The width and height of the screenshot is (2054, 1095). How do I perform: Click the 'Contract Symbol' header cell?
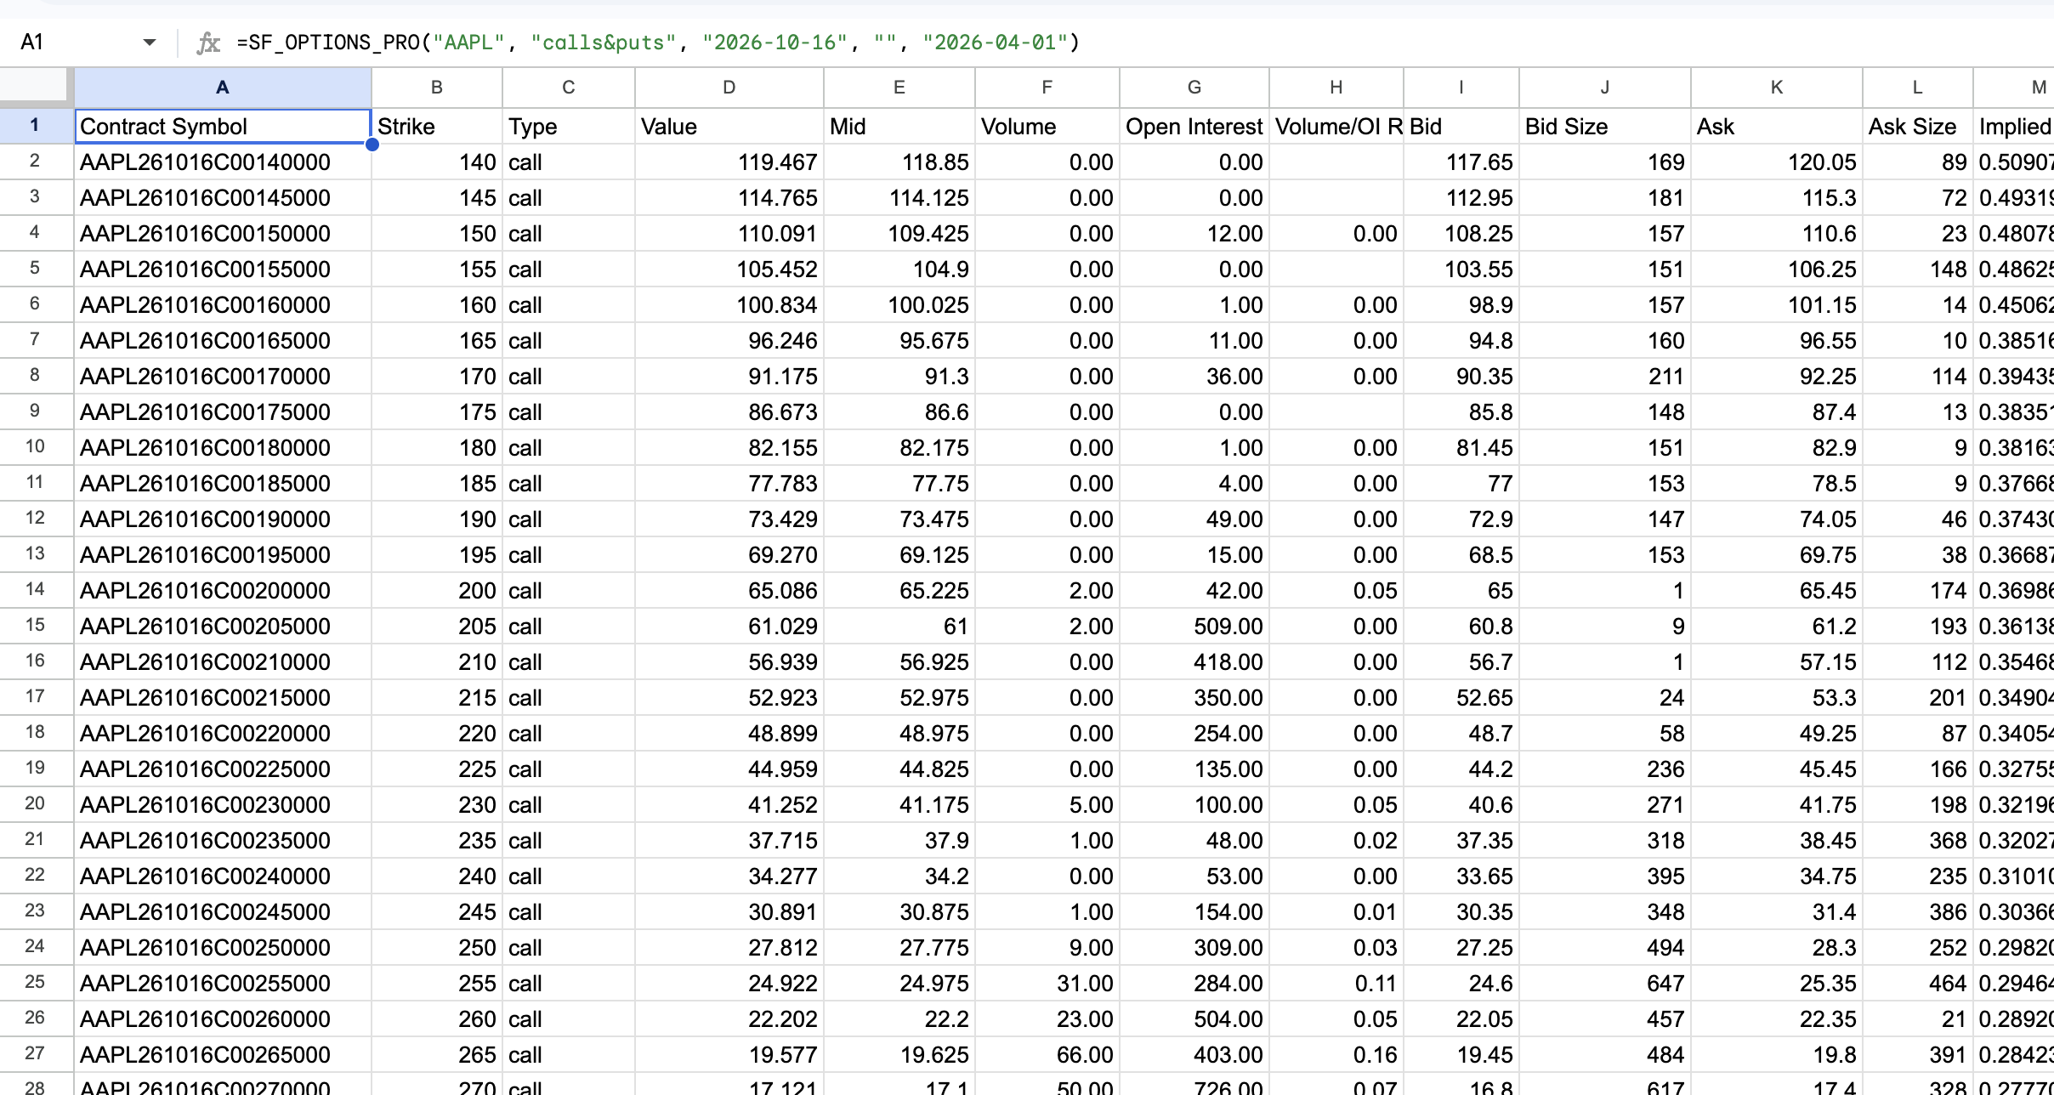pyautogui.click(x=223, y=127)
